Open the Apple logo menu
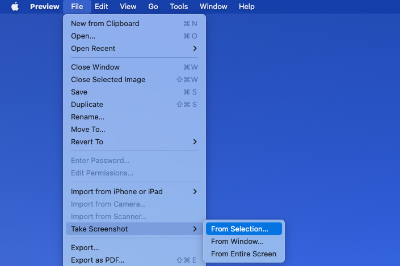The image size is (400, 266). (15, 7)
